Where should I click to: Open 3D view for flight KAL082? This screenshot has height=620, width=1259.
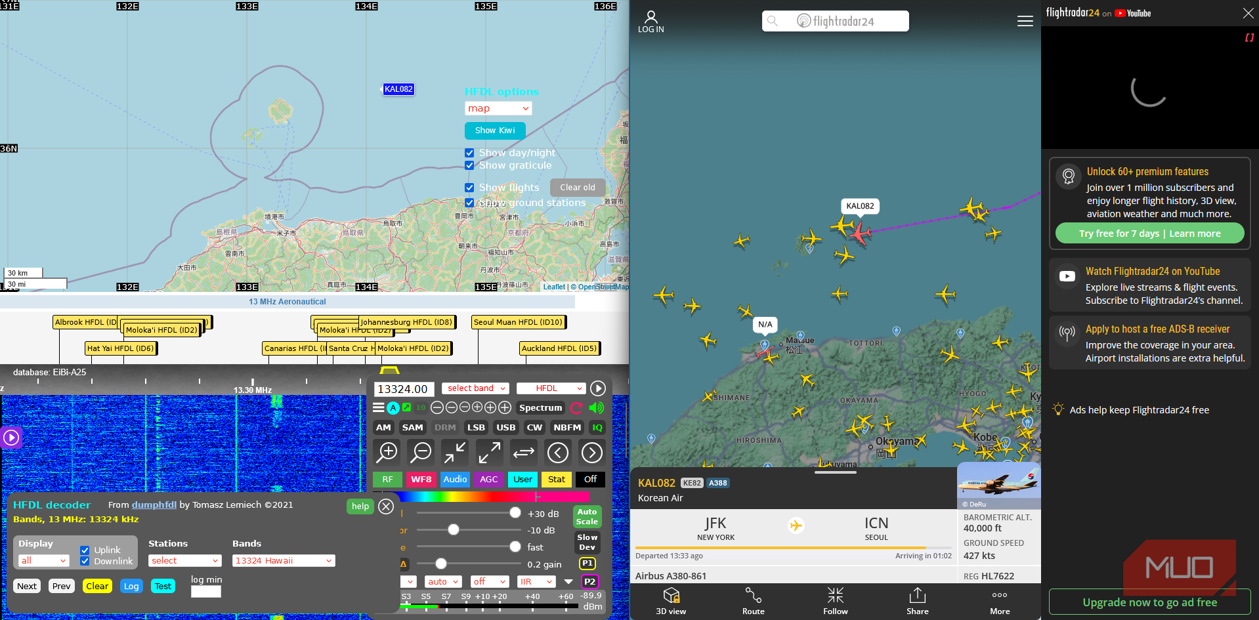click(x=671, y=601)
